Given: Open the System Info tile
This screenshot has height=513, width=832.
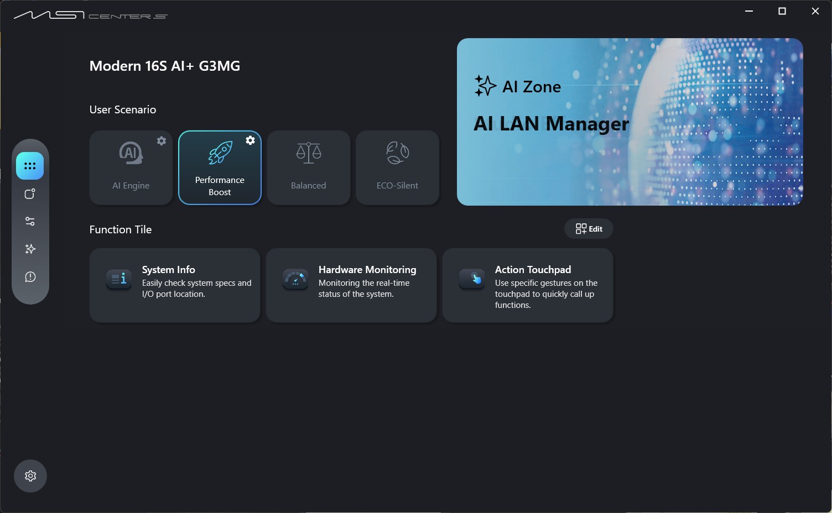Looking at the screenshot, I should pos(175,285).
